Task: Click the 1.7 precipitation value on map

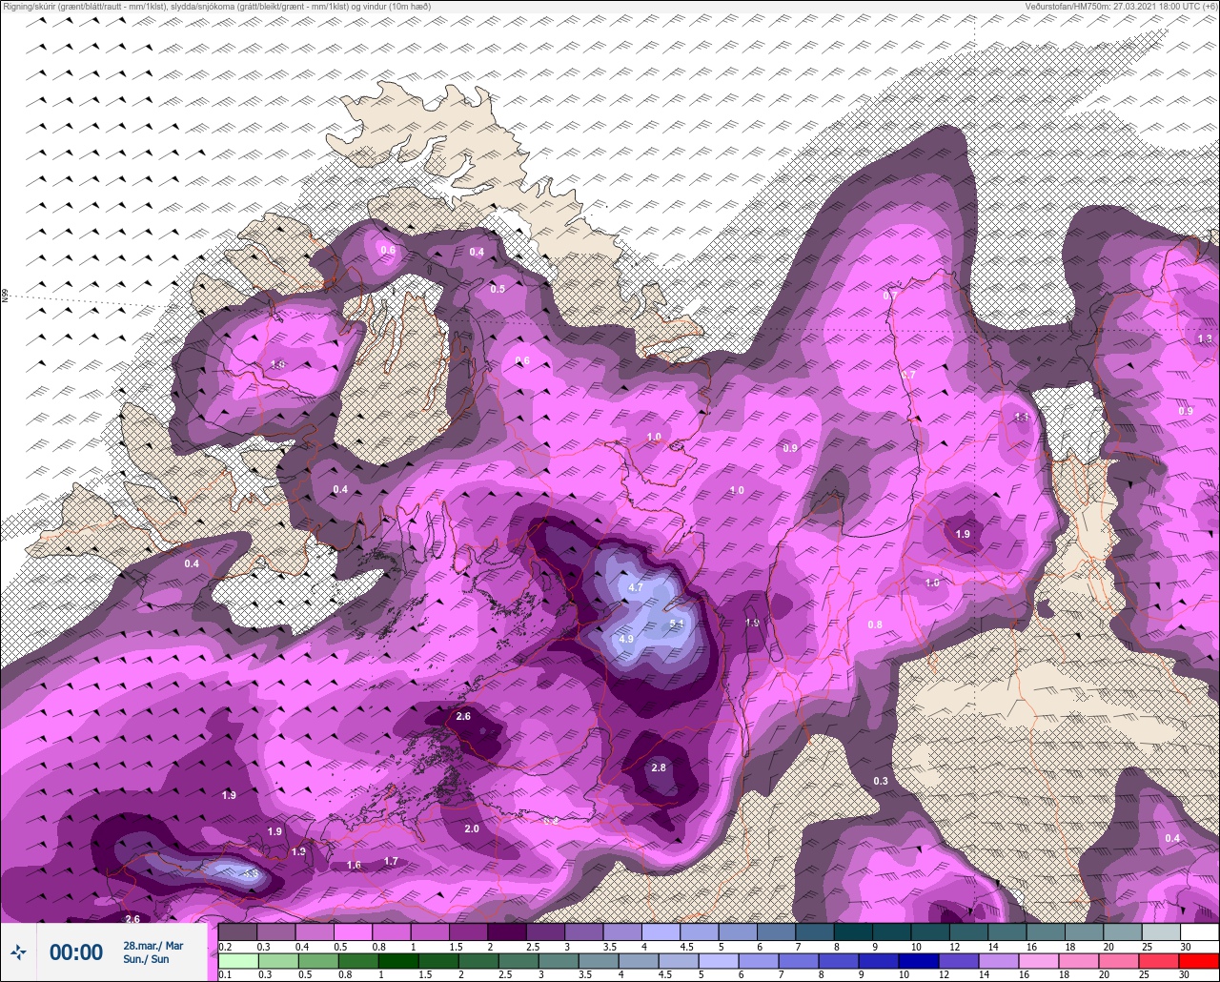Action: (391, 862)
